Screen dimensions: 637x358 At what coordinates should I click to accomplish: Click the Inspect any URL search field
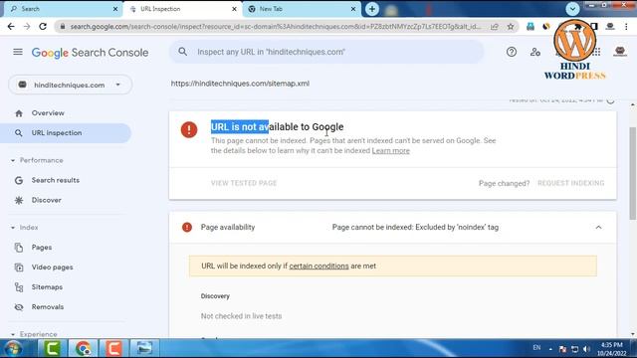point(326,52)
